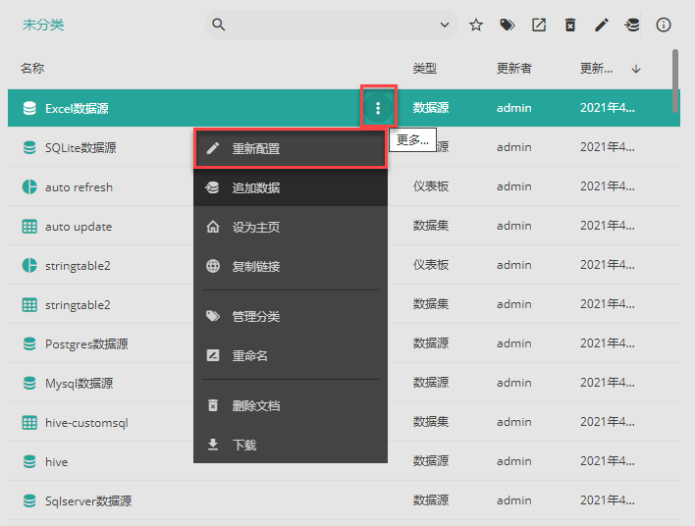Click the info icon in top toolbar
This screenshot has height=526, width=695.
[664, 25]
